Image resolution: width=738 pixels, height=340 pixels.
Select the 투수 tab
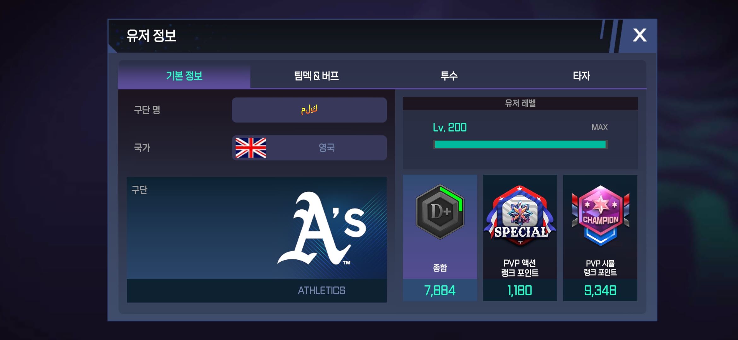point(449,76)
